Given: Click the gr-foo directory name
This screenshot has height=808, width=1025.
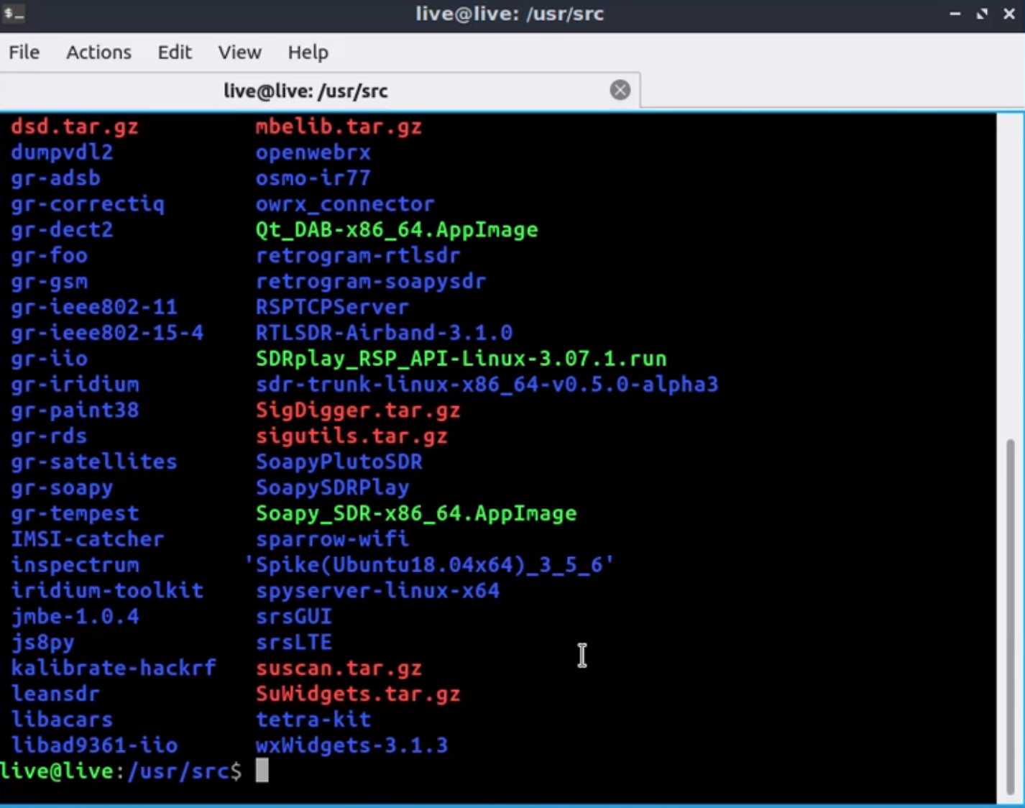Looking at the screenshot, I should click(49, 256).
